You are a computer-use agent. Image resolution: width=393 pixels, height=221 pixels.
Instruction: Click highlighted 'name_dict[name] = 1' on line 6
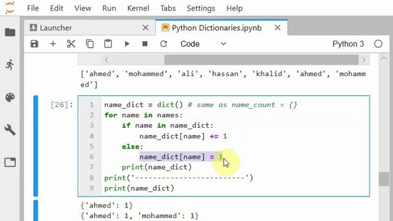[x=181, y=157]
